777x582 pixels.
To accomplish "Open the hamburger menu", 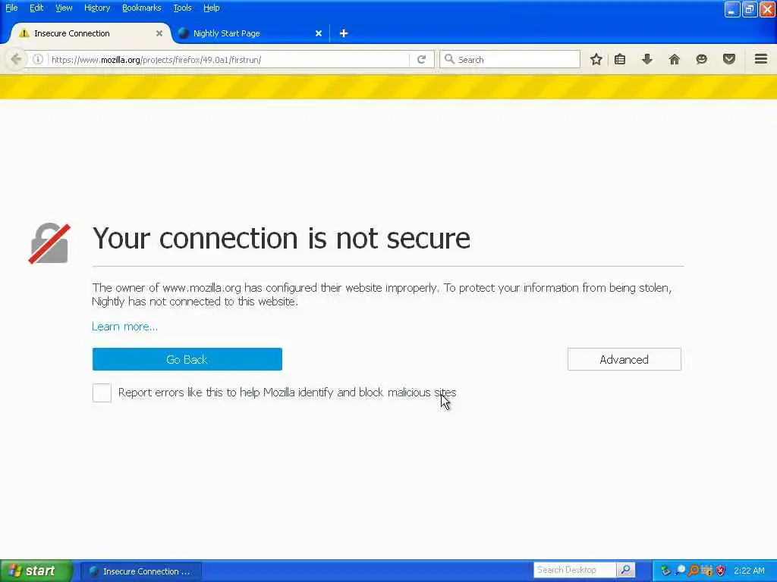I will pos(761,59).
